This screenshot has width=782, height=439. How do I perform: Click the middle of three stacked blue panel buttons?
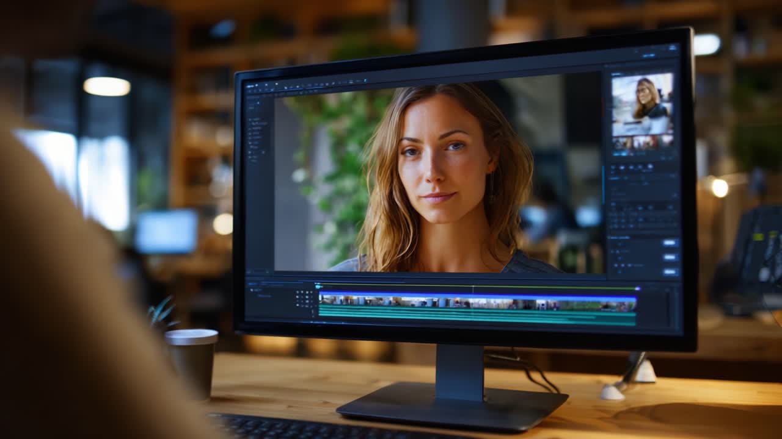[670, 257]
